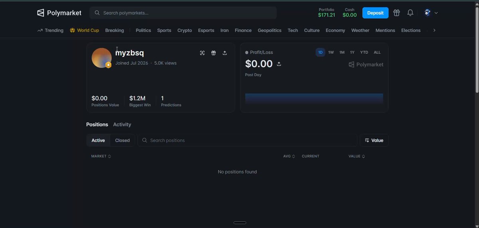Switch to the Positions tab
Viewport: 479px width, 228px height.
(x=97, y=124)
